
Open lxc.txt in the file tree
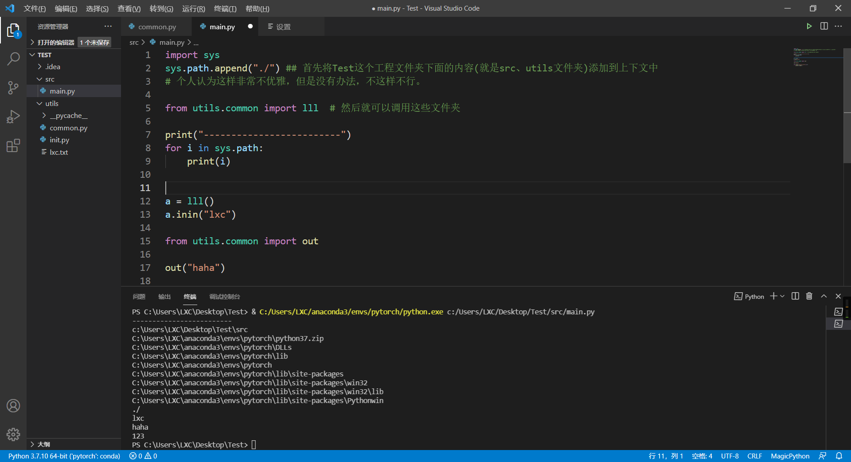point(74,152)
